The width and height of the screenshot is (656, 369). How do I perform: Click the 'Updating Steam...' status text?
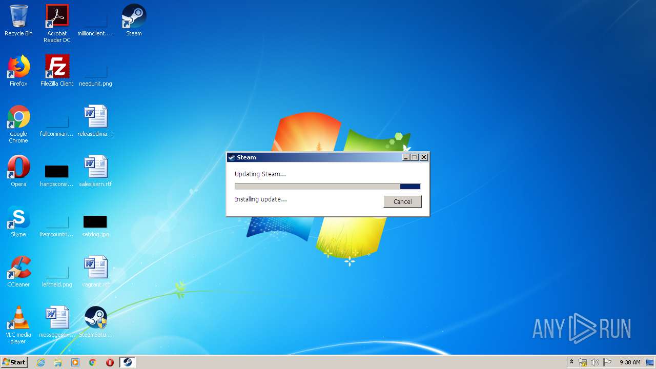tap(260, 174)
